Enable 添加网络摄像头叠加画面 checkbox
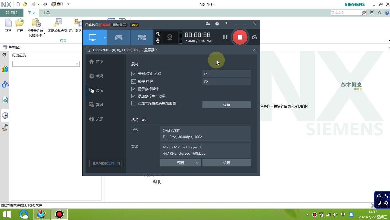Screen dimensions: 390x220 (x=134, y=103)
